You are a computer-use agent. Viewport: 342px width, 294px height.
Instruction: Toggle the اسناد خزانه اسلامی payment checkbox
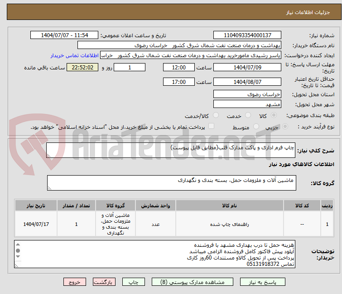point(211,126)
